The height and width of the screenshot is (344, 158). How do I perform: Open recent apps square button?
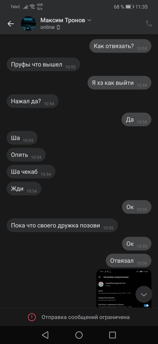112,335
